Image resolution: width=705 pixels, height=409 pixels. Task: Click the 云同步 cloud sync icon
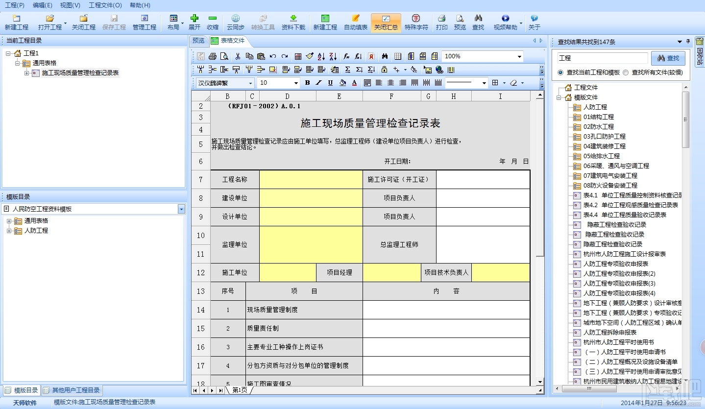[x=236, y=23]
